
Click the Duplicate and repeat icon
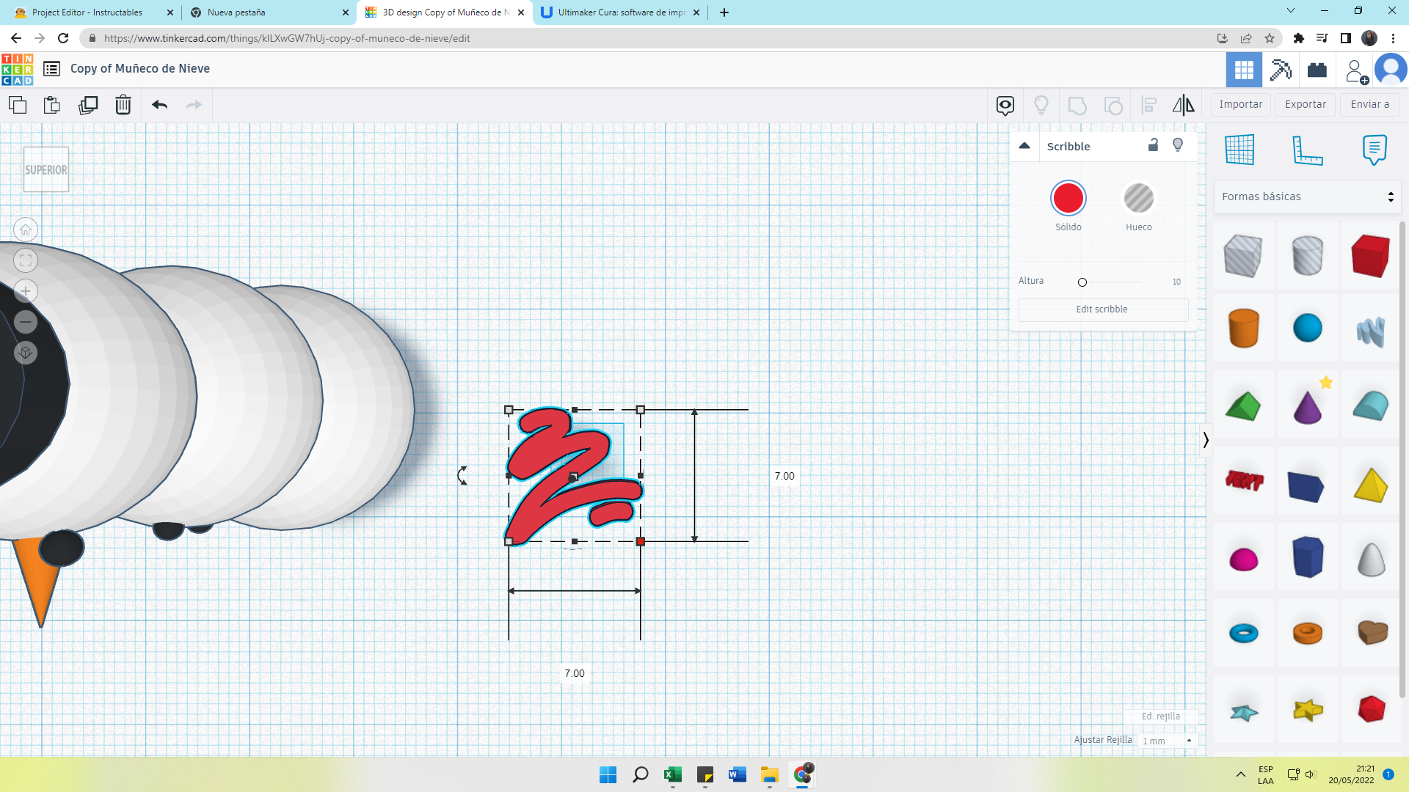(x=88, y=105)
